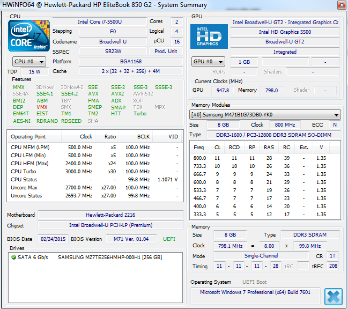Image resolution: width=348 pixels, height=309 pixels.
Task: Click the Intel Core i7 logo
Action: (x=29, y=35)
